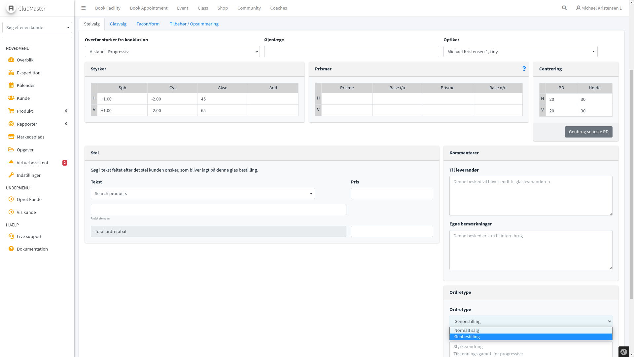Open Virtuel assistent with notification badge
Image resolution: width=634 pixels, height=357 pixels.
tap(32, 163)
